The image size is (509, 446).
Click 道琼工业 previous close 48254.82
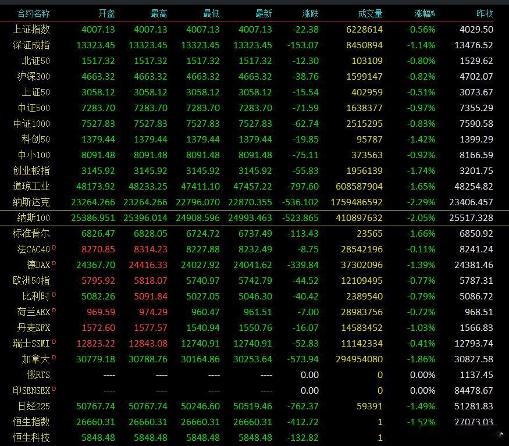point(474,186)
